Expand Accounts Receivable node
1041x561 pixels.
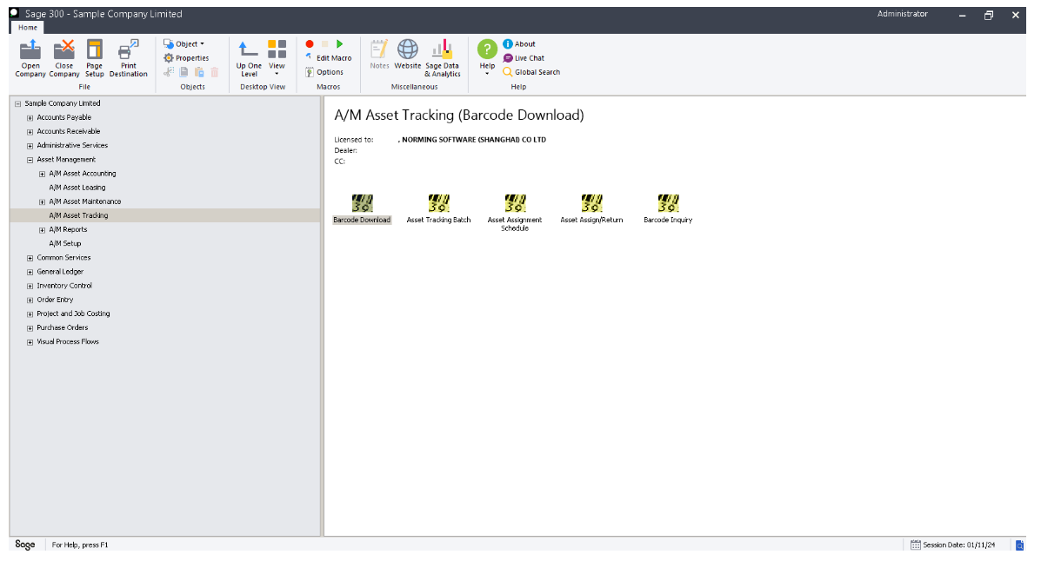pos(30,131)
